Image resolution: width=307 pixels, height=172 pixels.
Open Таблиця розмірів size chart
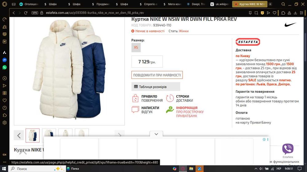pos(156,87)
